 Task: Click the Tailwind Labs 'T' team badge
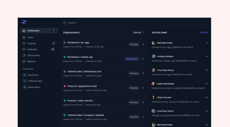pos(25,81)
